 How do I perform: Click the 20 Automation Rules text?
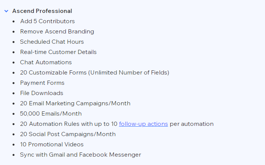[49, 124]
